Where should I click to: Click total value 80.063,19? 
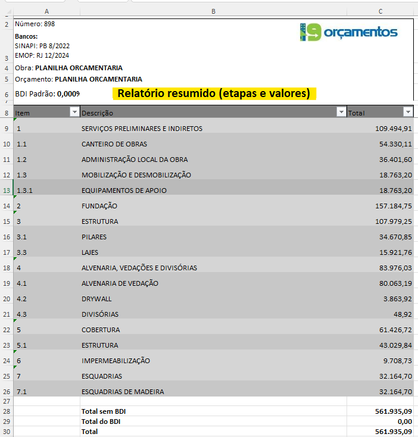[x=395, y=283]
